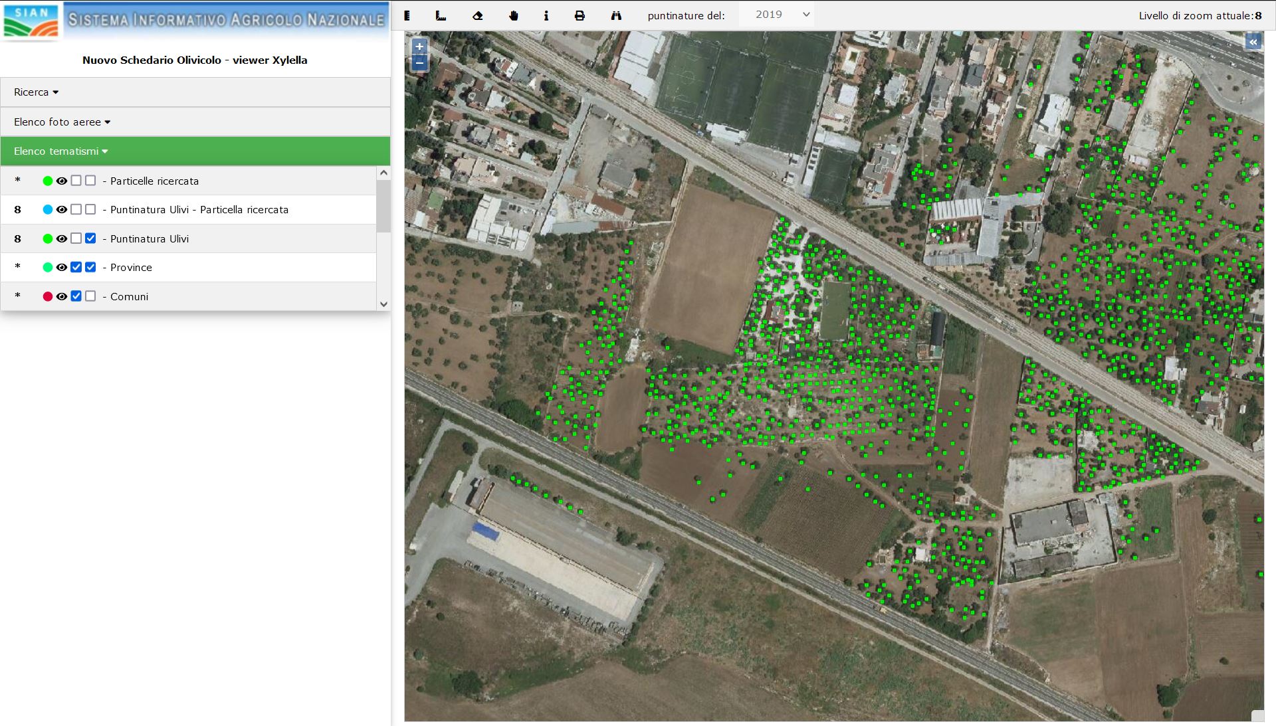
Task: Select the vertical ruler measure tool
Action: (407, 15)
